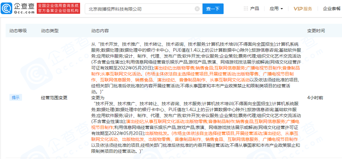Click the 动态内容 column header

pyautogui.click(x=100, y=31)
